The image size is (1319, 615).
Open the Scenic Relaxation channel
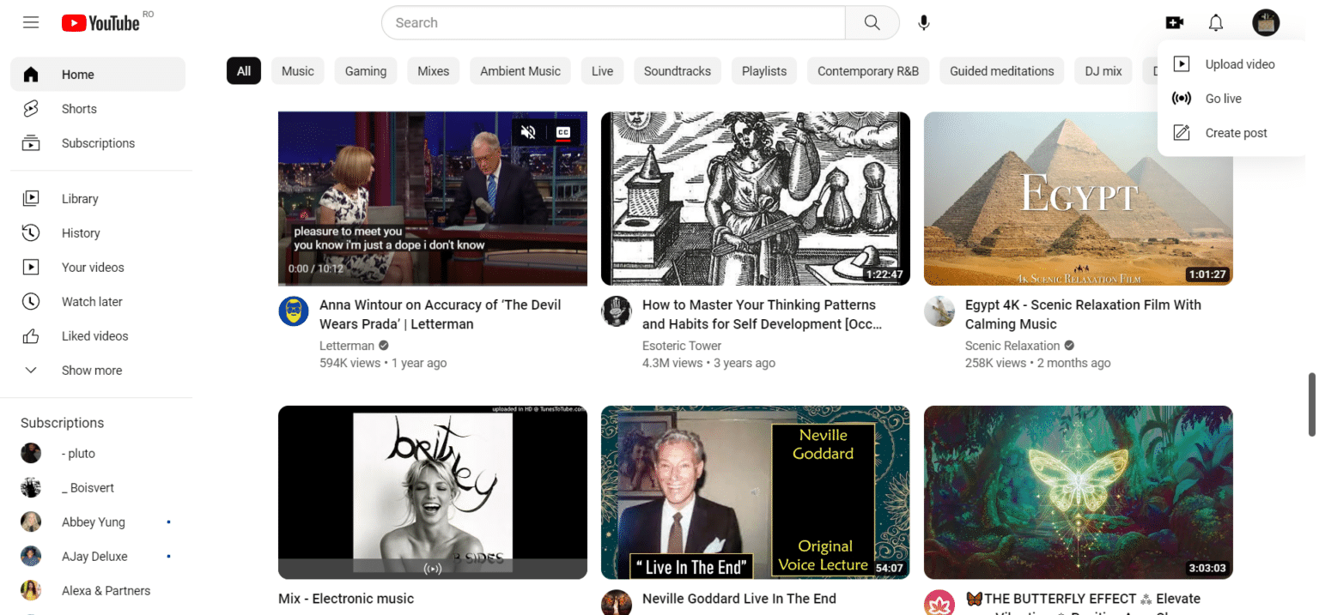1013,345
